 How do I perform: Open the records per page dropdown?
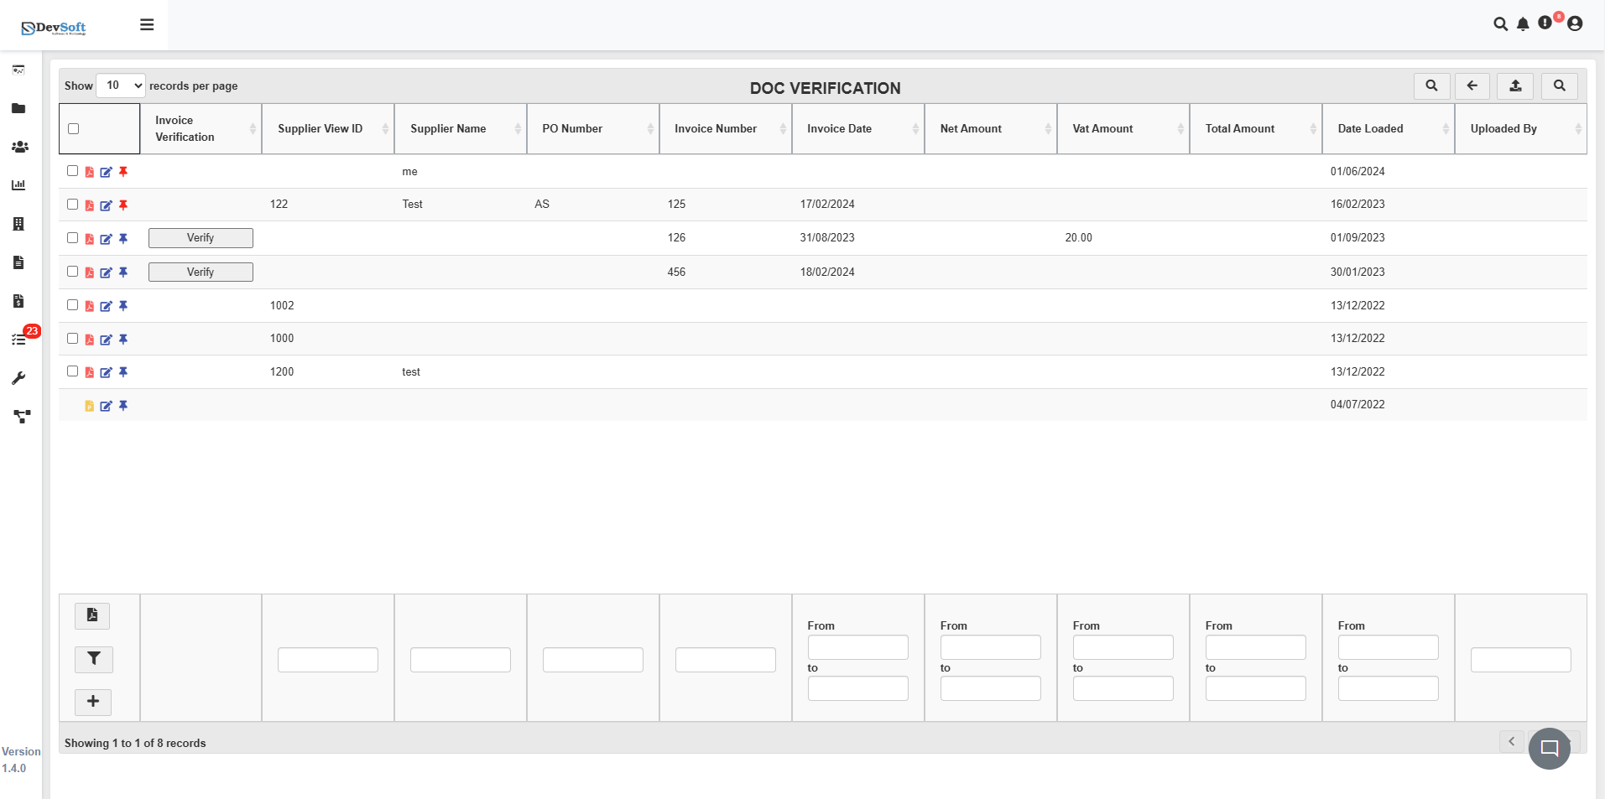[x=120, y=86]
